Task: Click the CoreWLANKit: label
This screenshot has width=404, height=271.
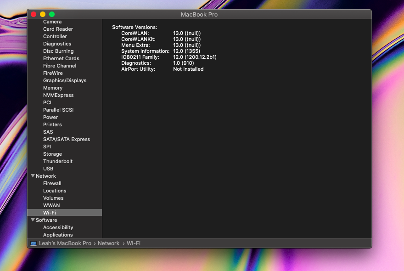Action: tap(138, 39)
